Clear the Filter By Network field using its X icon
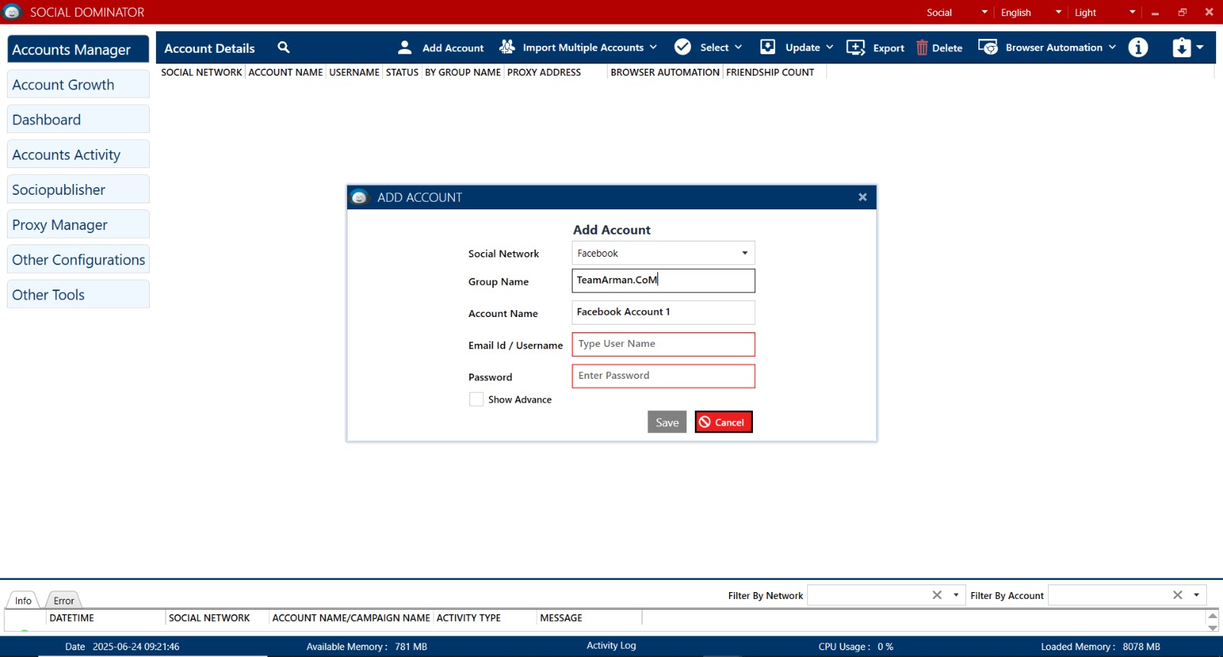 coord(937,595)
